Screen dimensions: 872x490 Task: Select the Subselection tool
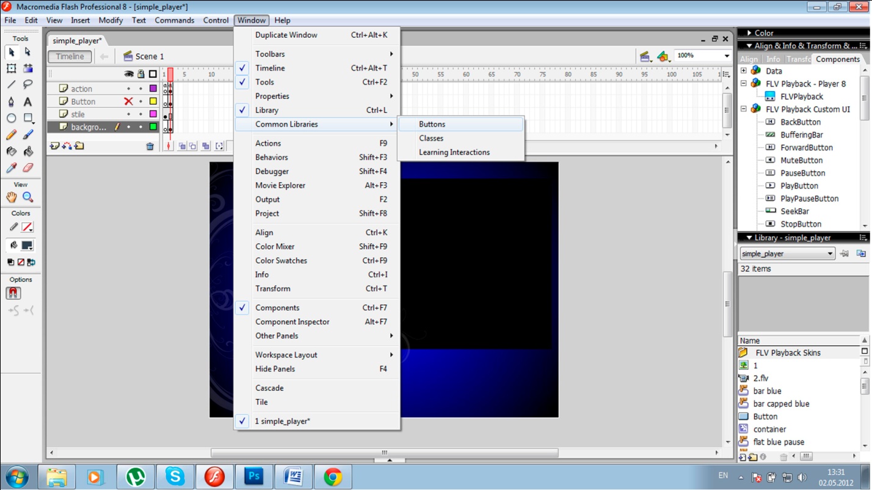[x=27, y=53]
